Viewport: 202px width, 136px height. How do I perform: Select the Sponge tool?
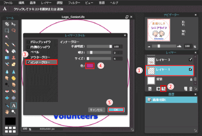(13, 78)
